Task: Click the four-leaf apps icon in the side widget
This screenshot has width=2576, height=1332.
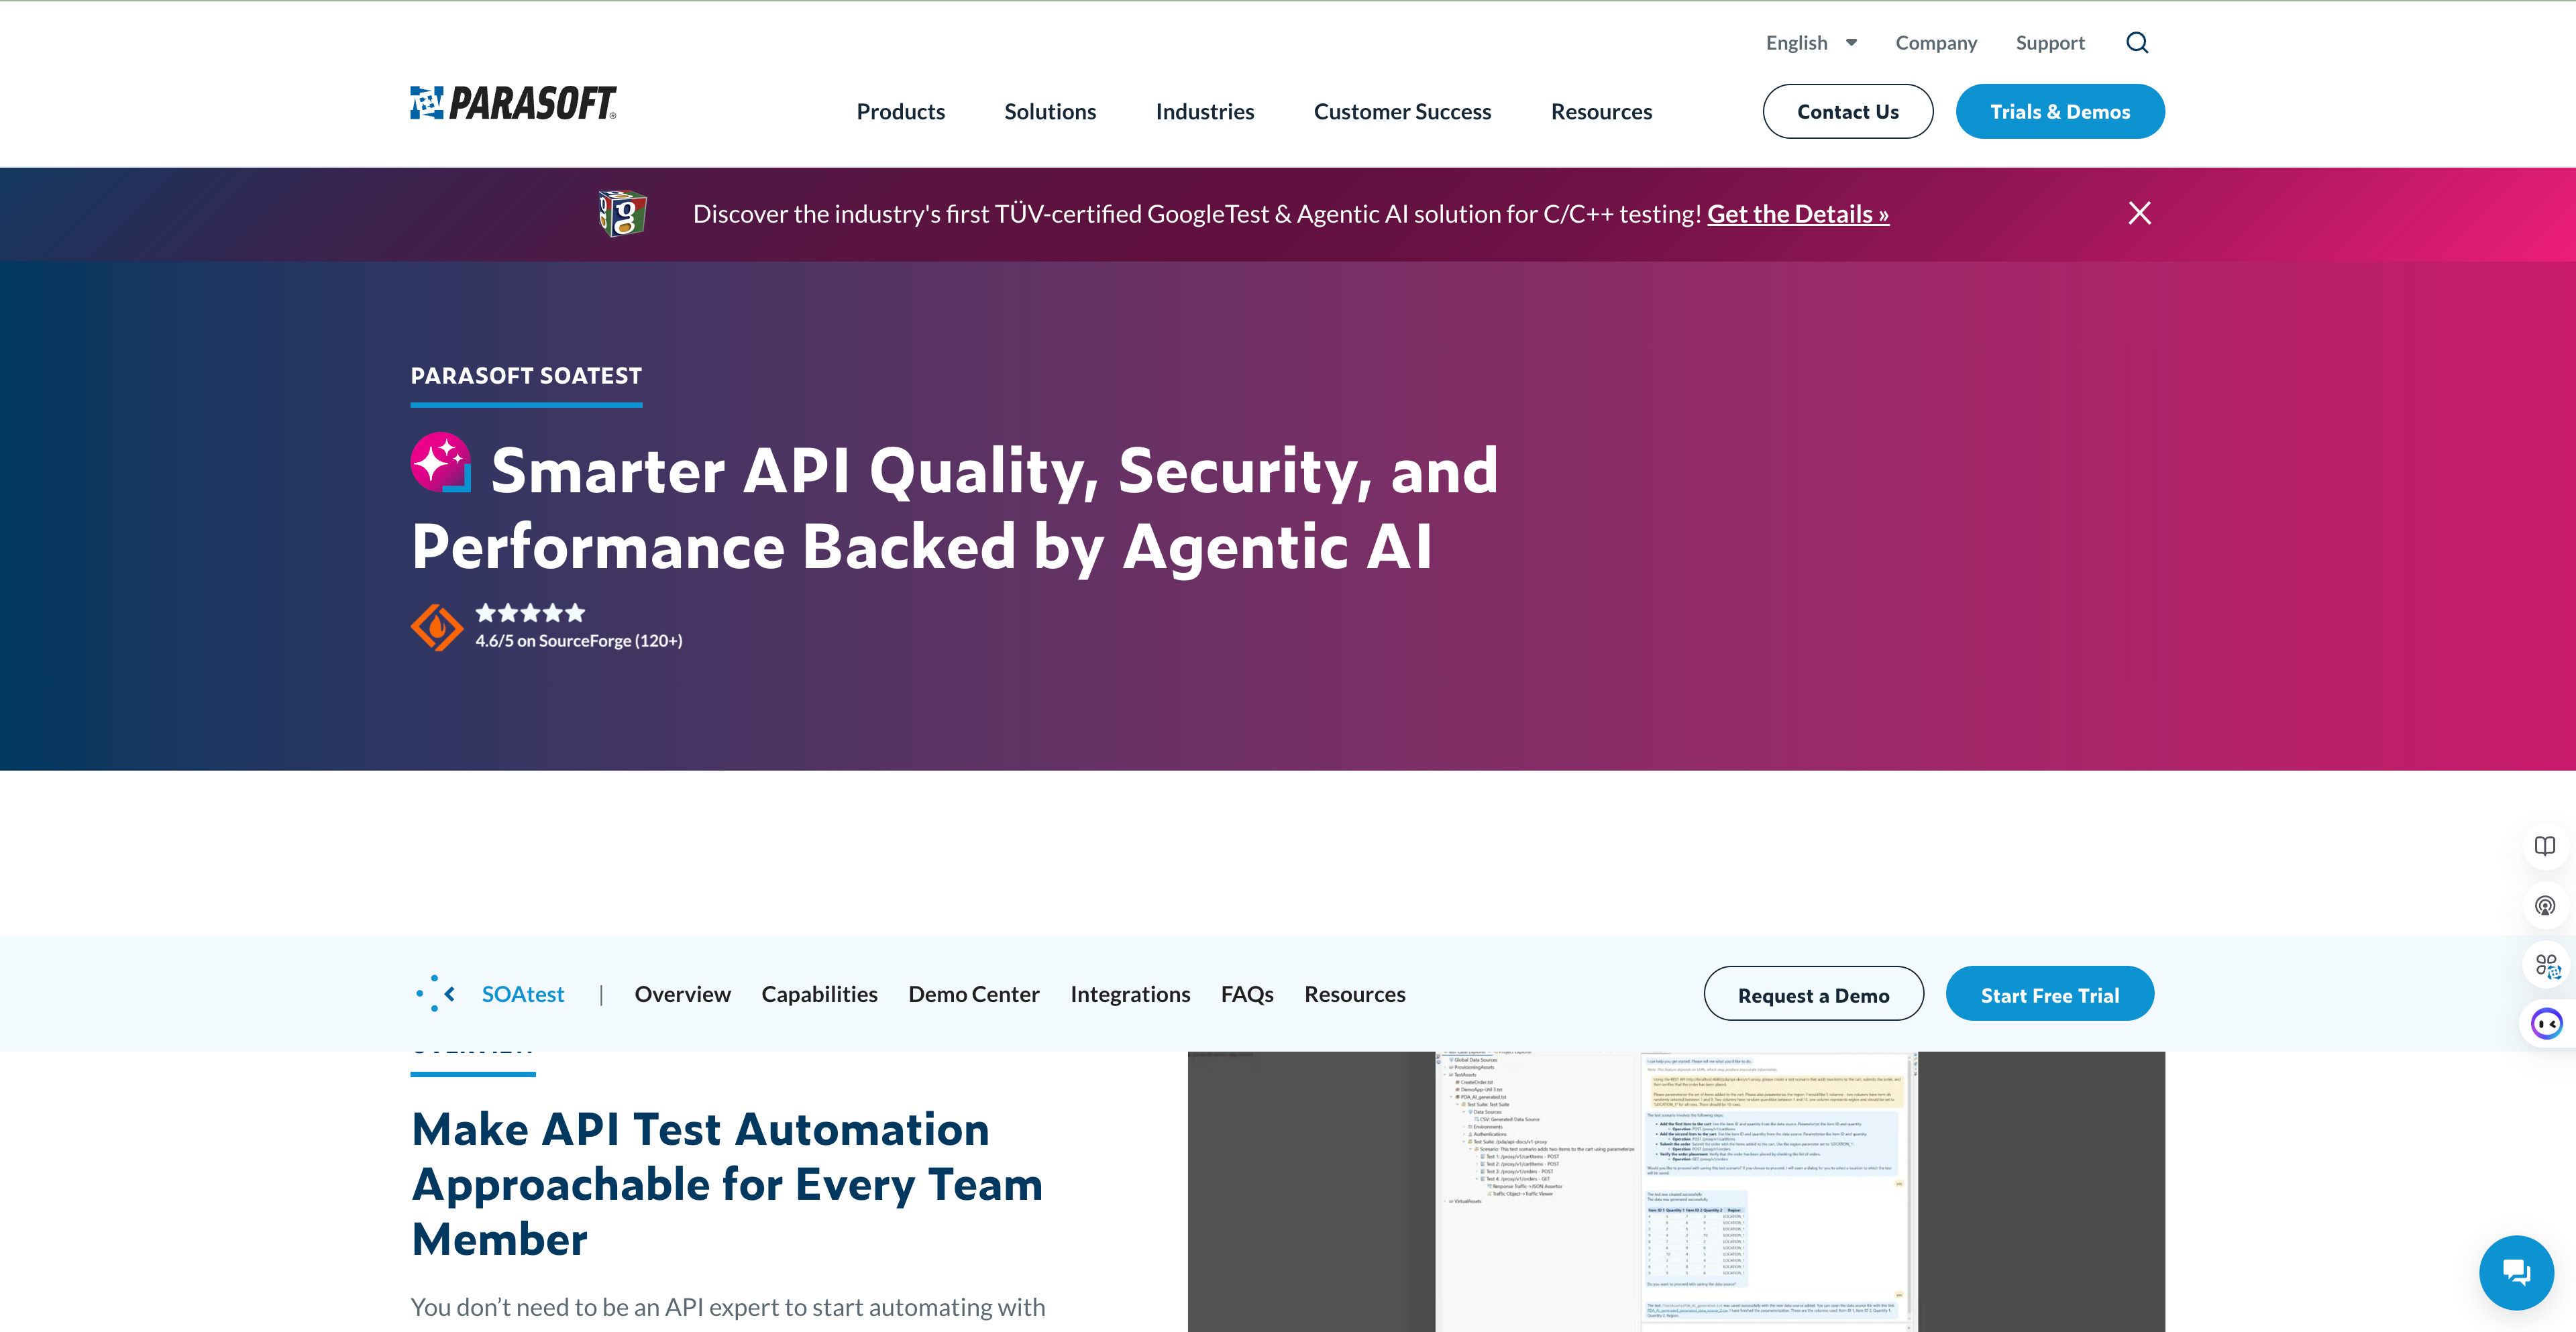Action: (2546, 966)
